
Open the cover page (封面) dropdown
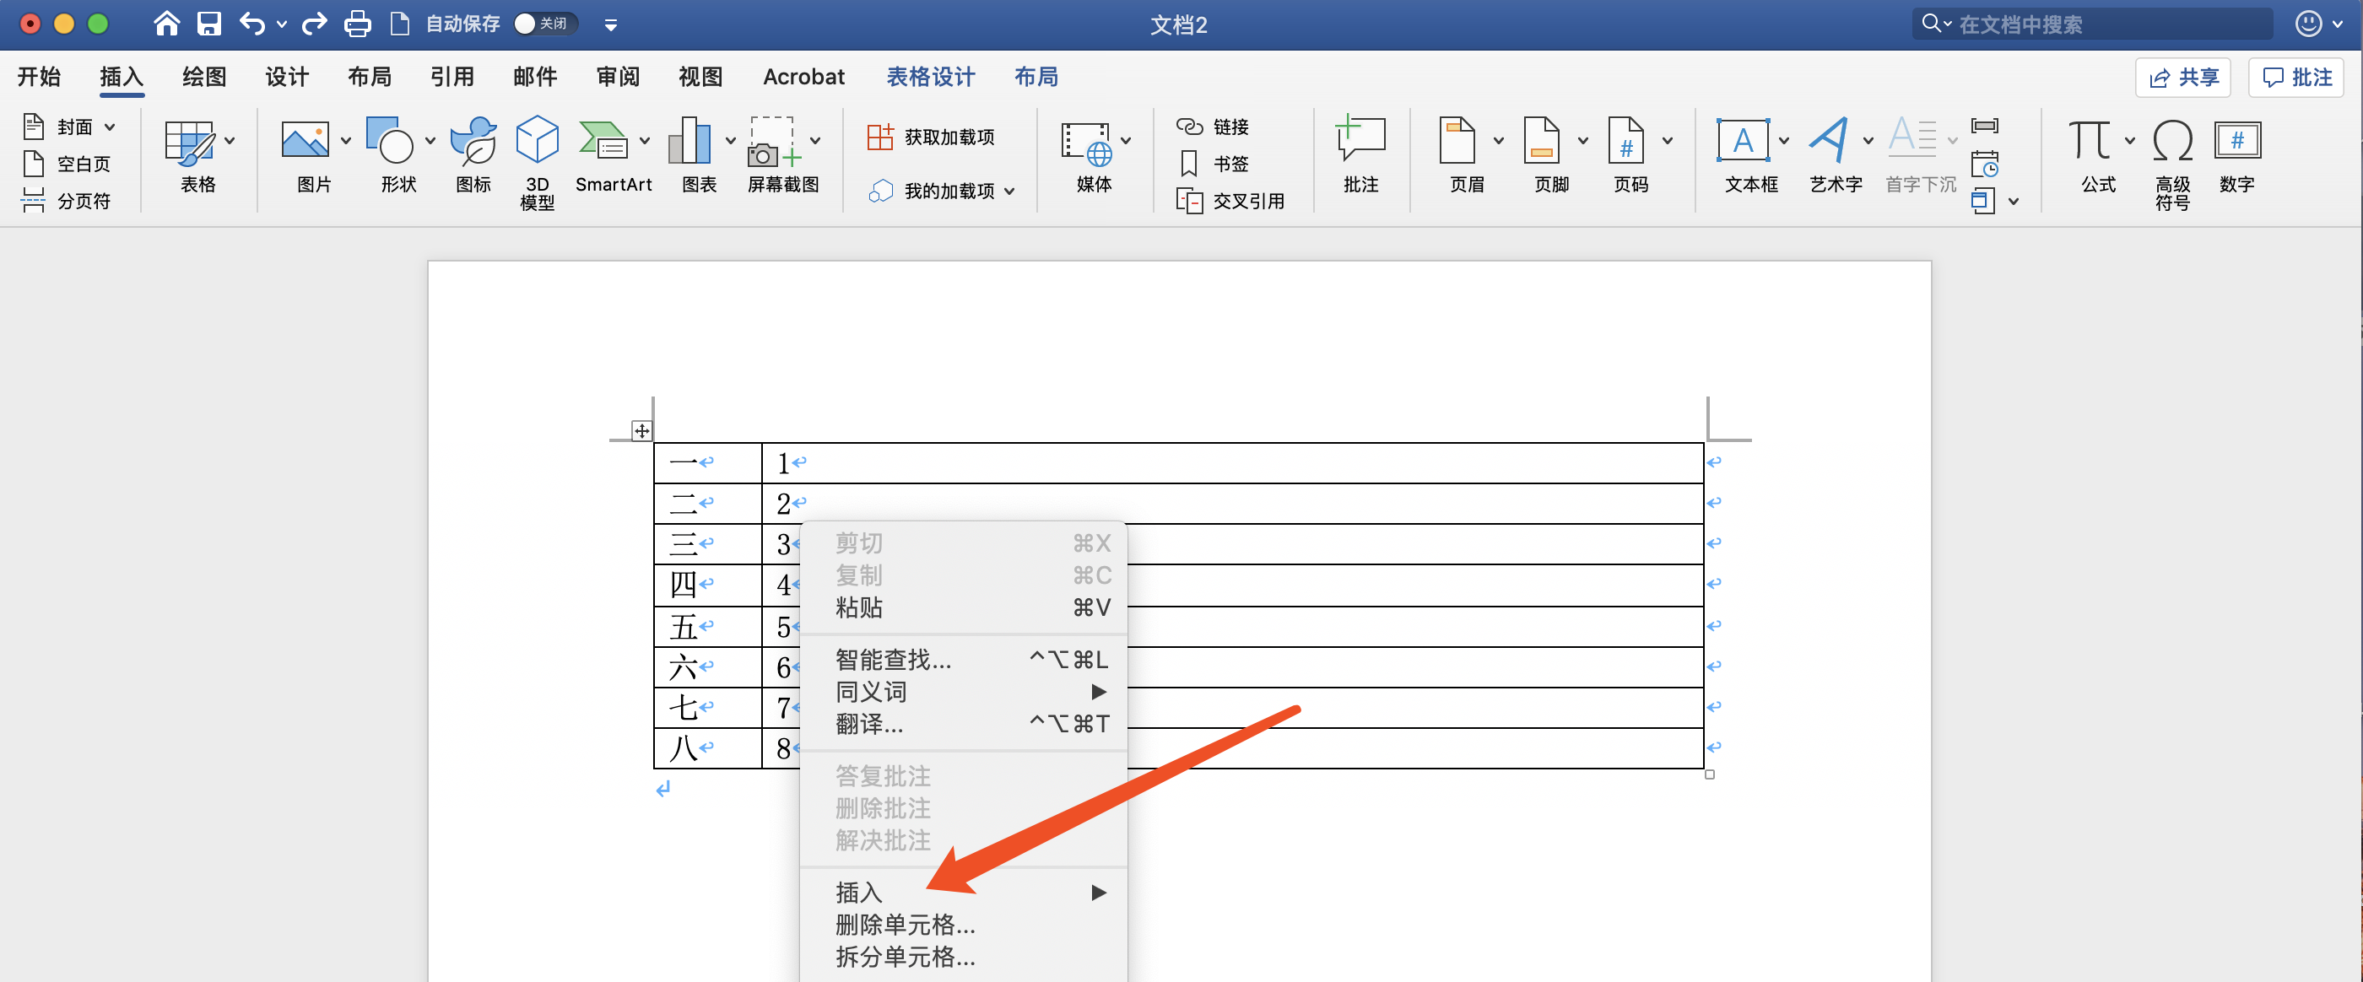click(110, 127)
